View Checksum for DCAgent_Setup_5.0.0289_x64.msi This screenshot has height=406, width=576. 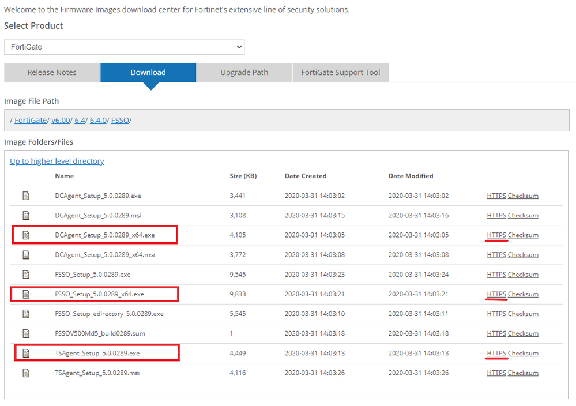[x=523, y=255]
